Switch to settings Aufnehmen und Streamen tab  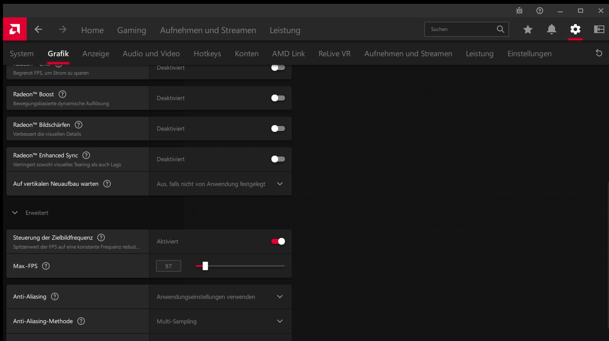coord(408,53)
